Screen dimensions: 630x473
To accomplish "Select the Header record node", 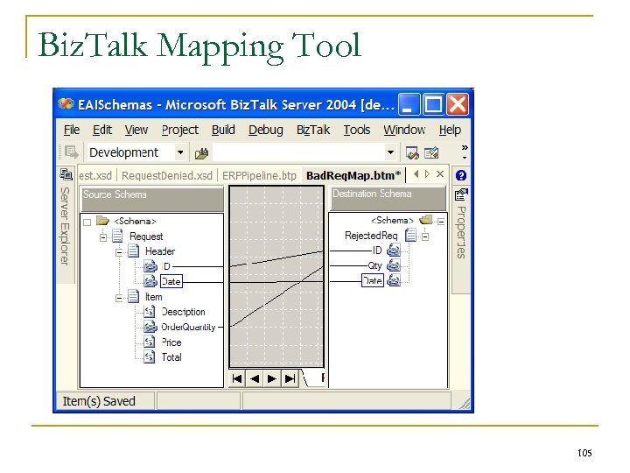I will click(x=160, y=251).
